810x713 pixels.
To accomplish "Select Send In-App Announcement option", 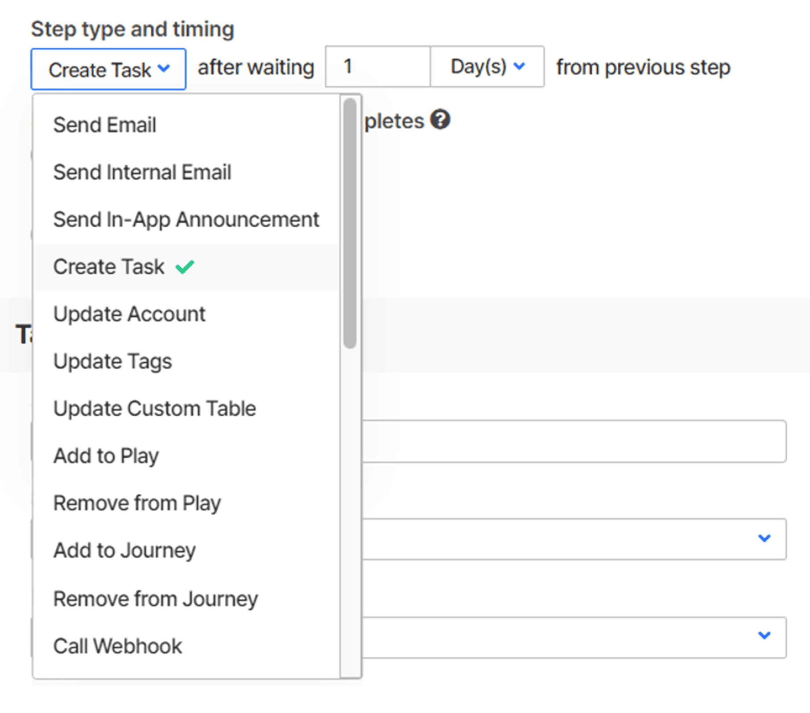I will 186,220.
